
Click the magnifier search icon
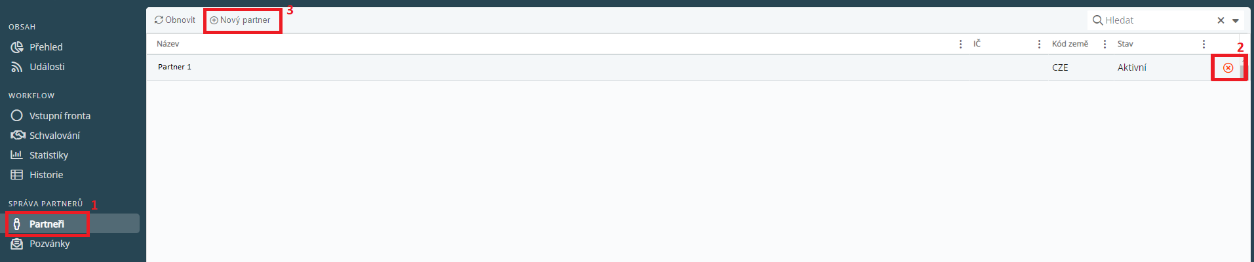pos(1097,20)
